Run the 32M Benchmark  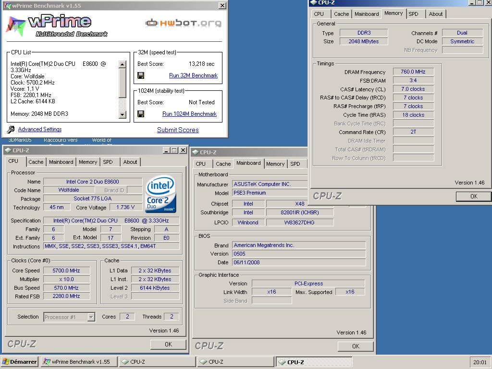(193, 75)
